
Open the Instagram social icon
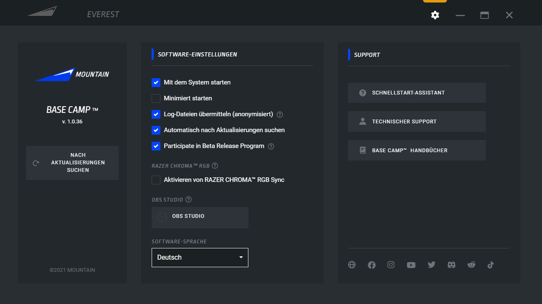tap(391, 265)
